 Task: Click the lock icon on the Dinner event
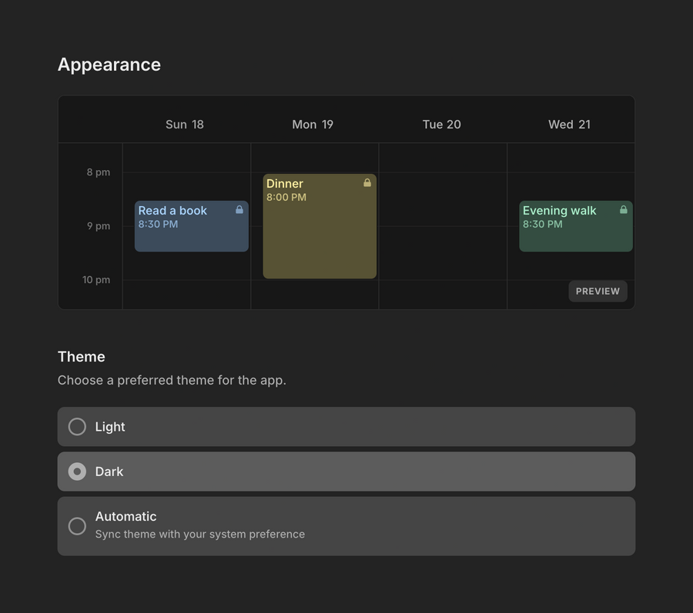pos(367,182)
